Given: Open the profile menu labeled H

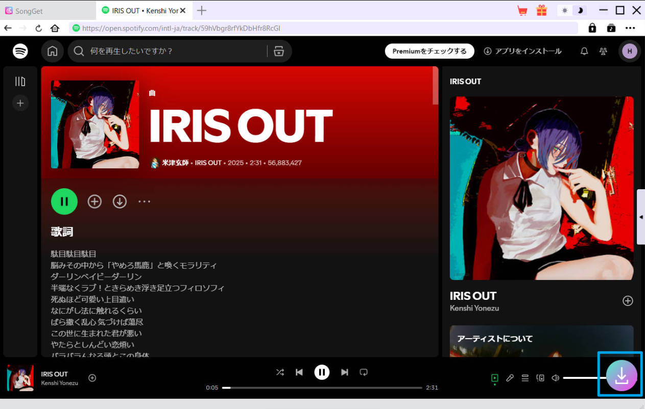Looking at the screenshot, I should tap(629, 51).
